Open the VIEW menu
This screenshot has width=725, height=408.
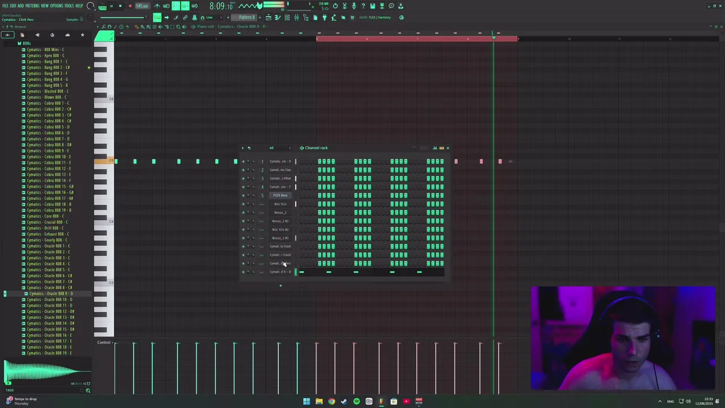click(x=45, y=6)
